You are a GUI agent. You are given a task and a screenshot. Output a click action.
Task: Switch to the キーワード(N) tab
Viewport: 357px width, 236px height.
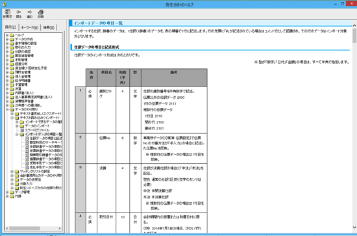30,27
